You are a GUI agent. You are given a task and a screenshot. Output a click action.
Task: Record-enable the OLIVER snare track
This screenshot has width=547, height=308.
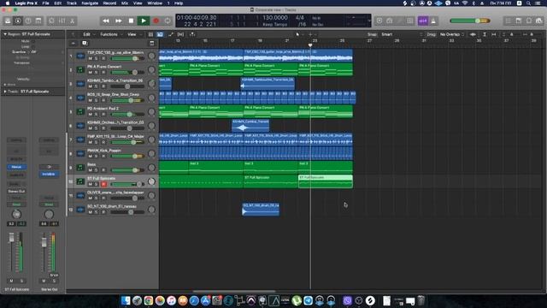tap(103, 198)
